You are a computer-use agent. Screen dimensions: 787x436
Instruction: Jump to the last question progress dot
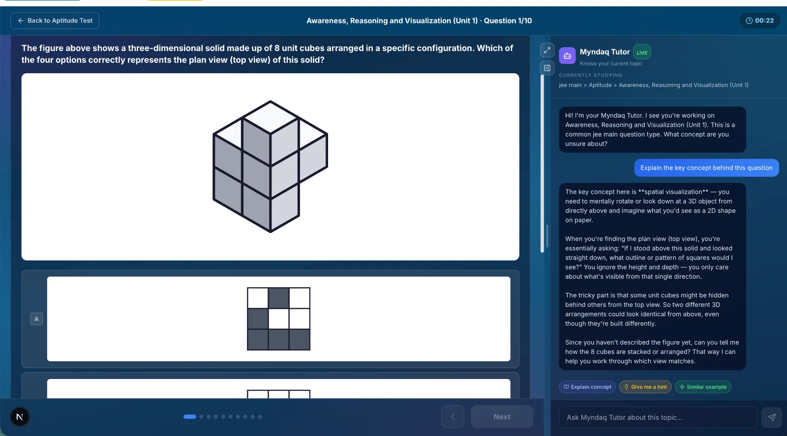(x=260, y=417)
